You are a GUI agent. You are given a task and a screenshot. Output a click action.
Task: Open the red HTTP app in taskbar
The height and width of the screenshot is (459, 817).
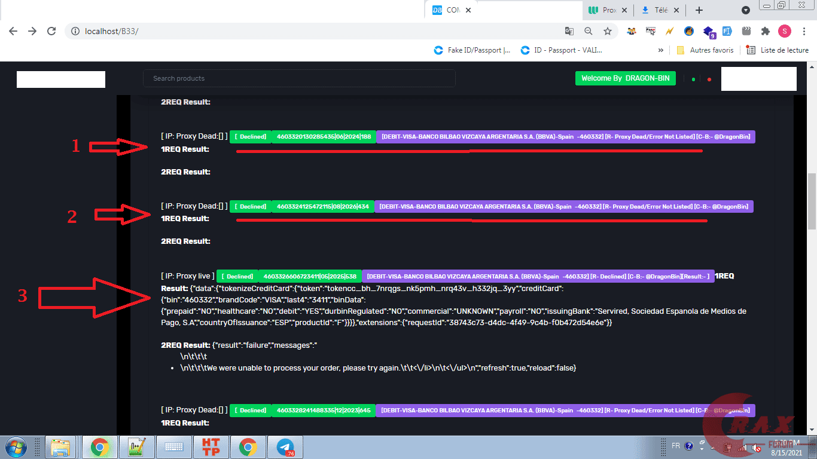pyautogui.click(x=211, y=447)
